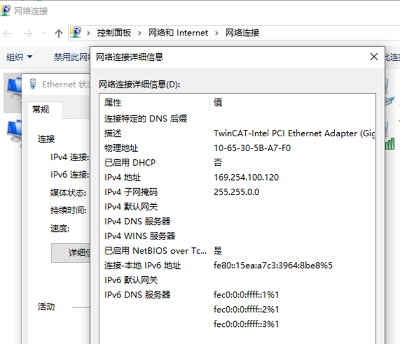
Task: Open the recent locations dropdown chevron
Action: [44, 34]
